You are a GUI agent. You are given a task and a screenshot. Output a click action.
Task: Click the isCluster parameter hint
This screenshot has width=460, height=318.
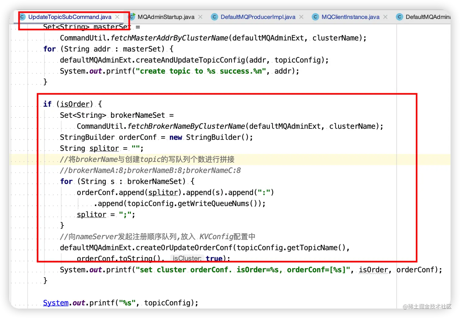(x=187, y=258)
